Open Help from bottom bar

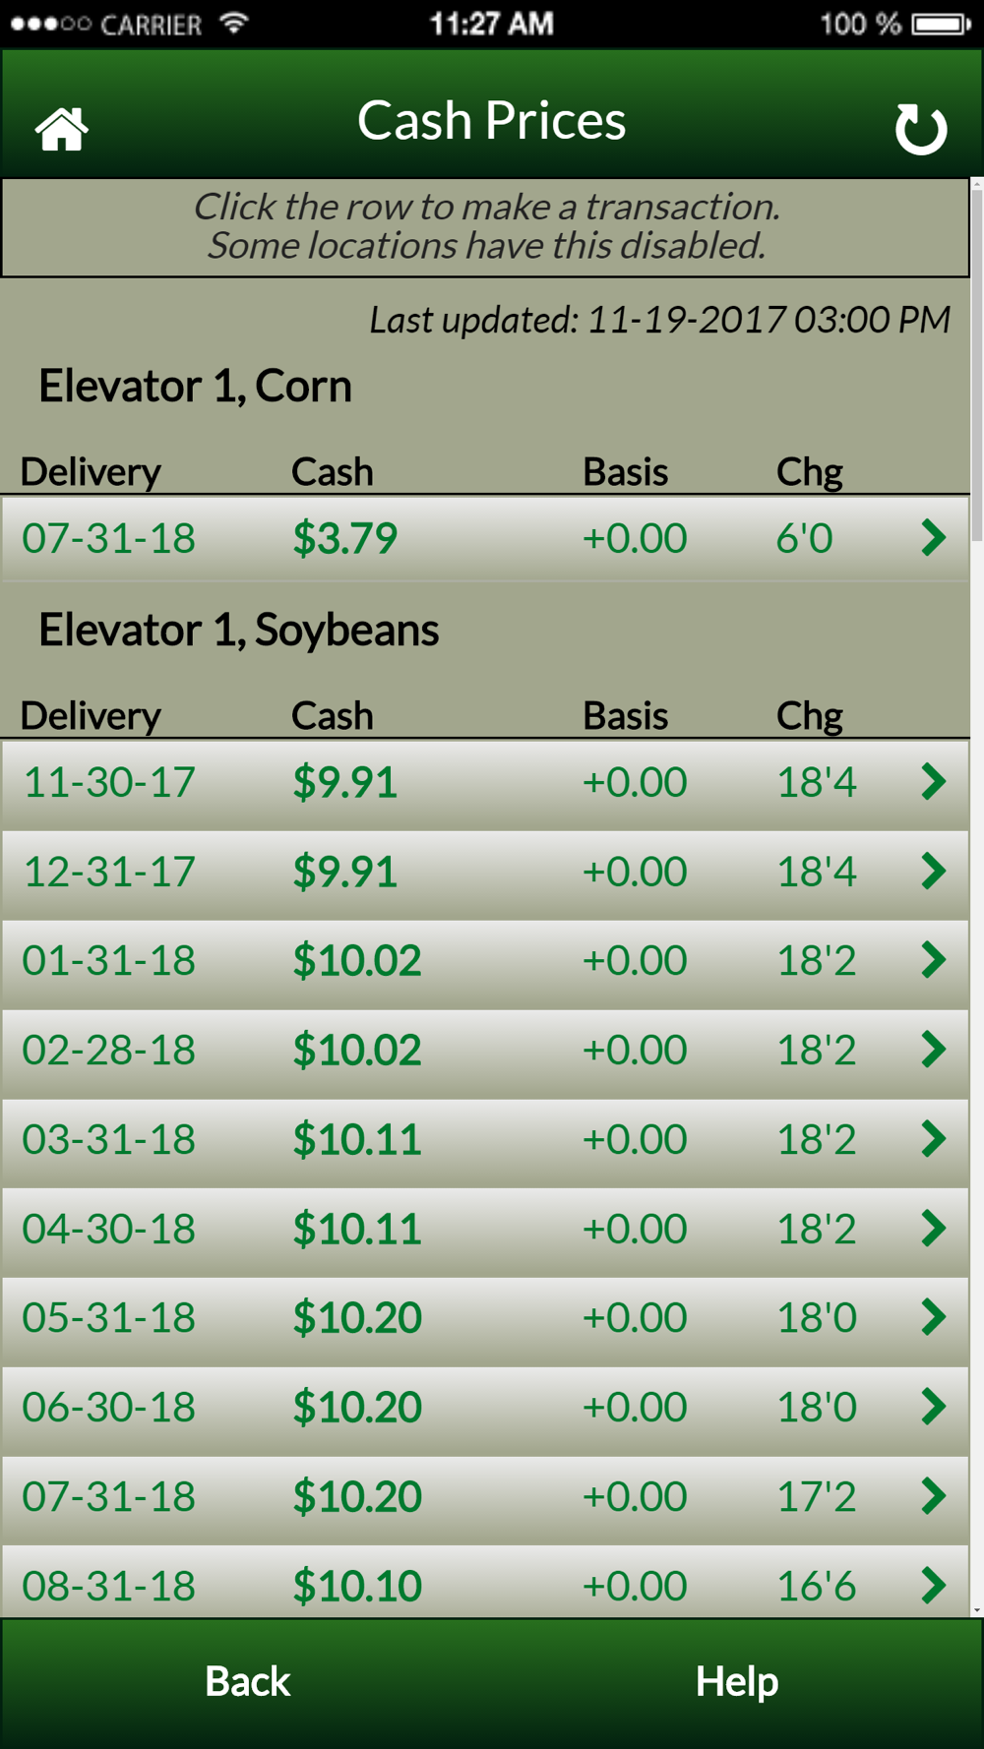click(737, 1681)
